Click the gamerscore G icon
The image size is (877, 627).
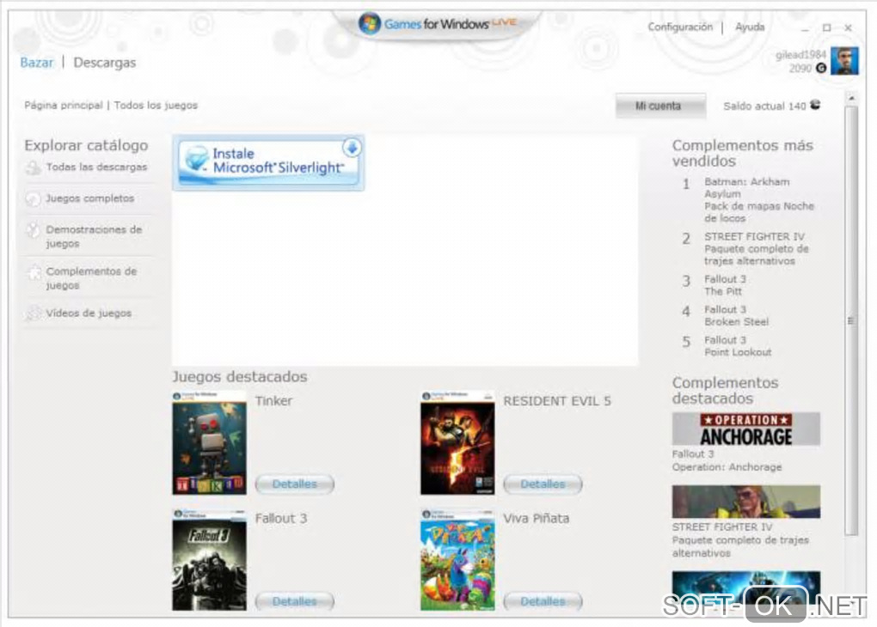(x=821, y=68)
